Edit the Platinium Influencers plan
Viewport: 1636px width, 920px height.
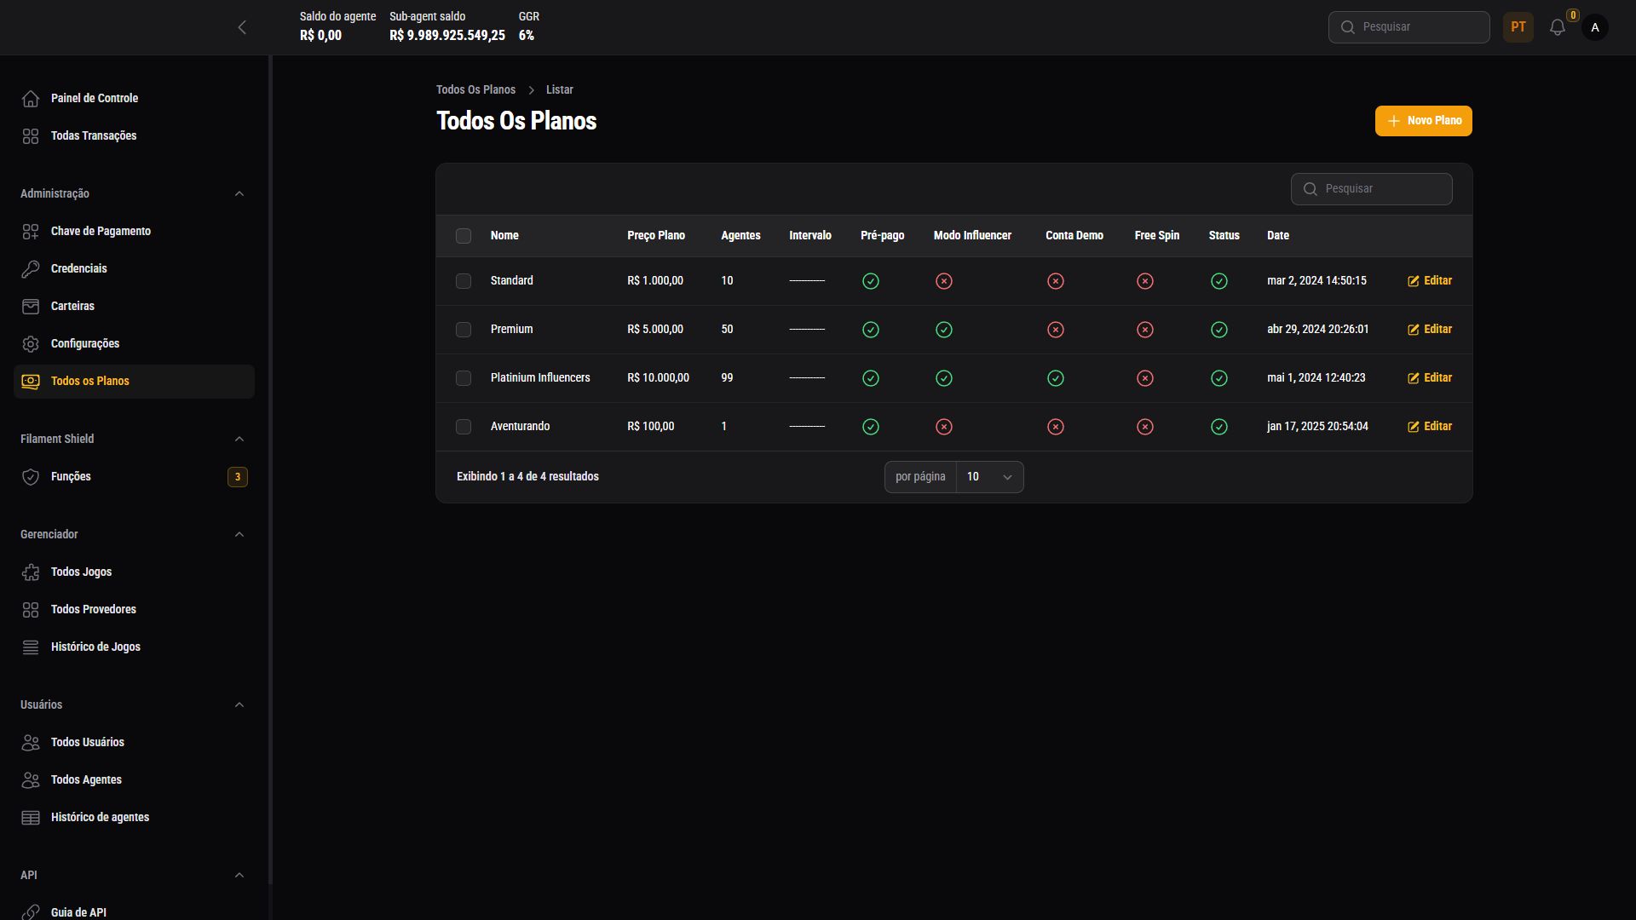[x=1430, y=378]
